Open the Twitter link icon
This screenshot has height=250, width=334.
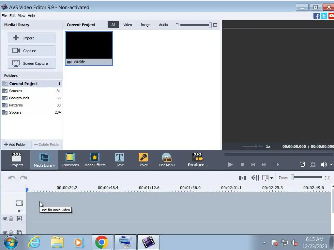pyautogui.click(x=324, y=16)
